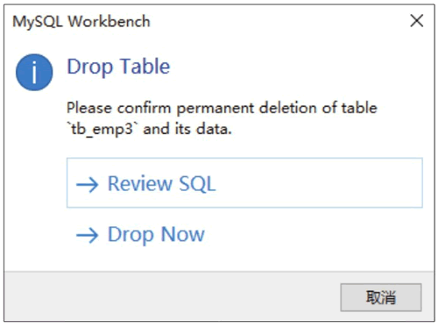Click the word 'Now' in Drop Now
This screenshot has width=438, height=327.
click(183, 234)
